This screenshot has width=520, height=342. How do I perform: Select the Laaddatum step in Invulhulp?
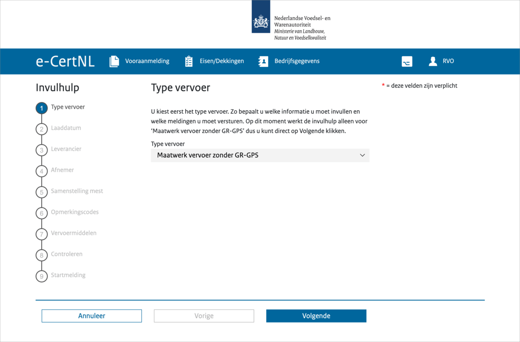(66, 128)
